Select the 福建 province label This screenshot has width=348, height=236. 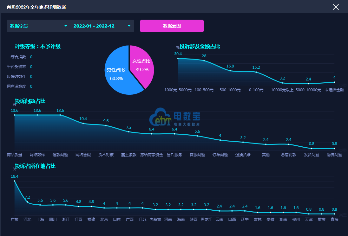click(91, 220)
